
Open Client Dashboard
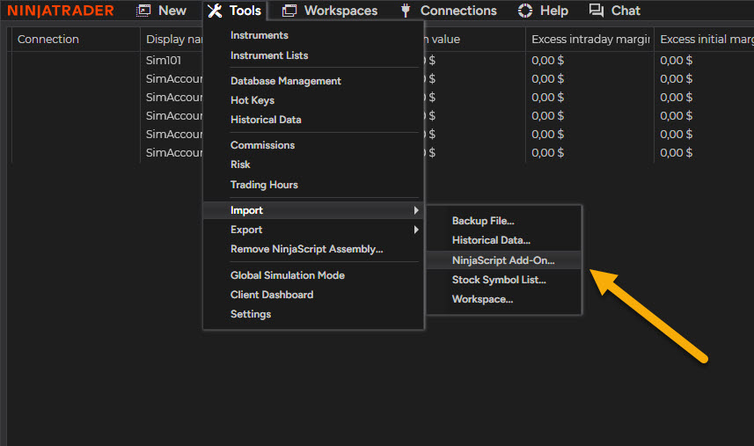272,295
